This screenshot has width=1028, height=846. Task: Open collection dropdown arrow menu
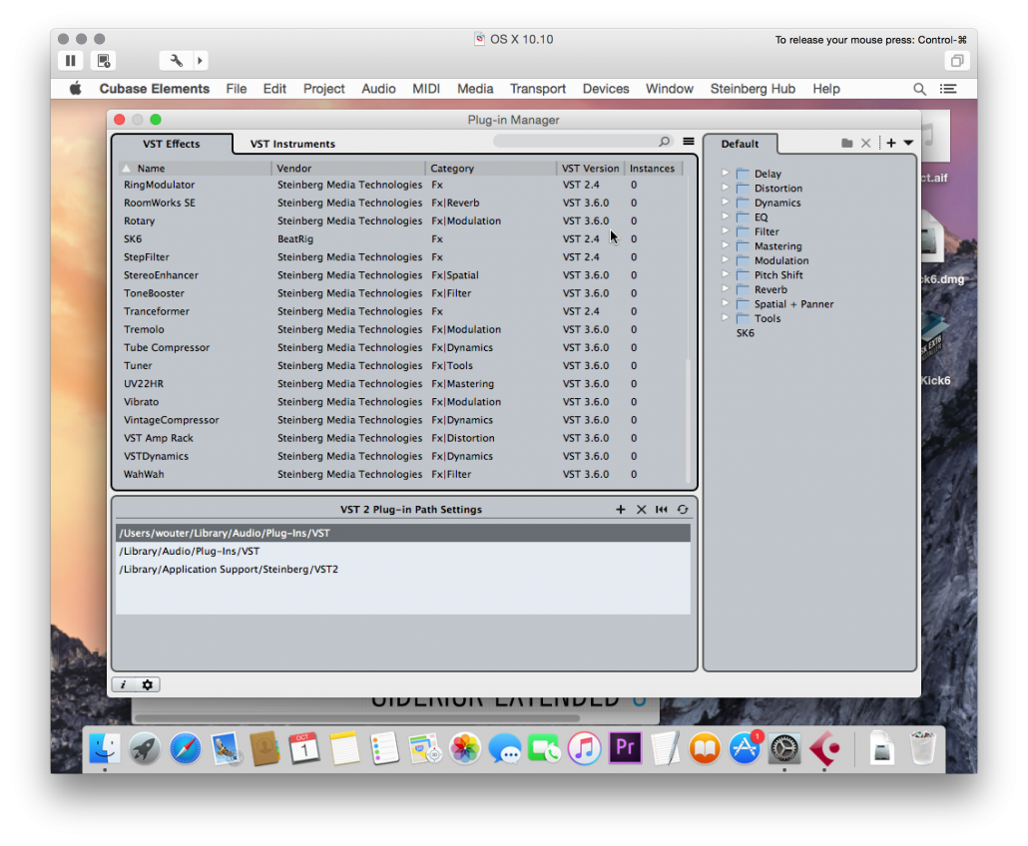click(908, 143)
